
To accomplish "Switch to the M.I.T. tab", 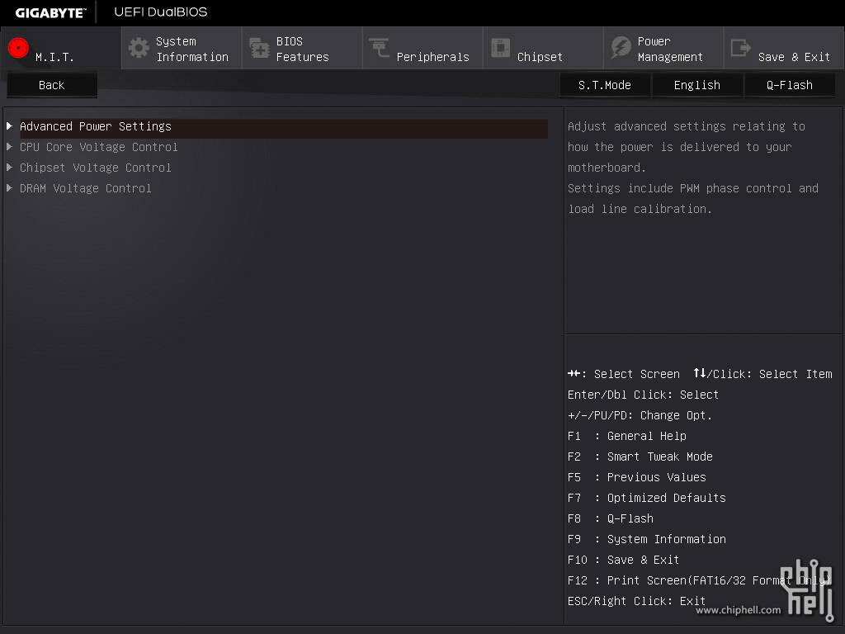I will tap(61, 49).
